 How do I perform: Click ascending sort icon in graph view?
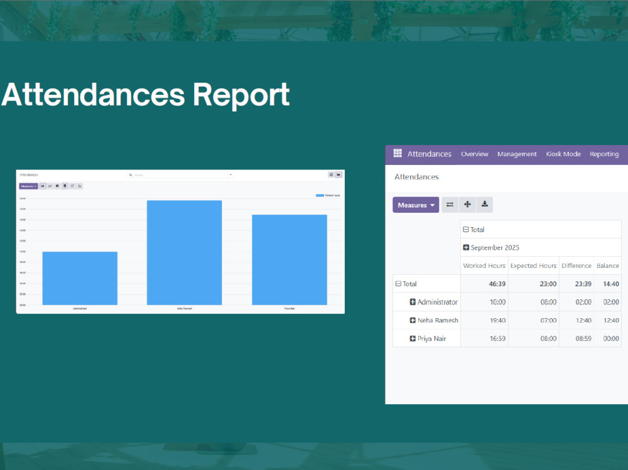tap(80, 186)
